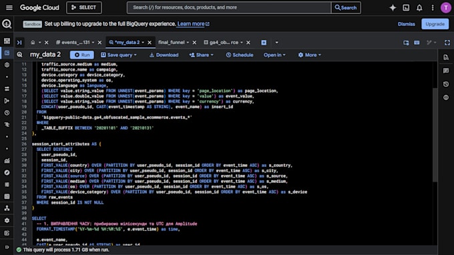454x255 pixels.
Task: Run the my_data 2 query
Action: pyautogui.click(x=82, y=55)
